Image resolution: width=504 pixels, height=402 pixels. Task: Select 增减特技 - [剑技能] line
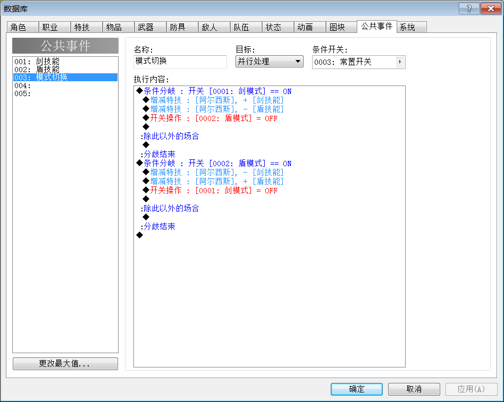coord(213,173)
